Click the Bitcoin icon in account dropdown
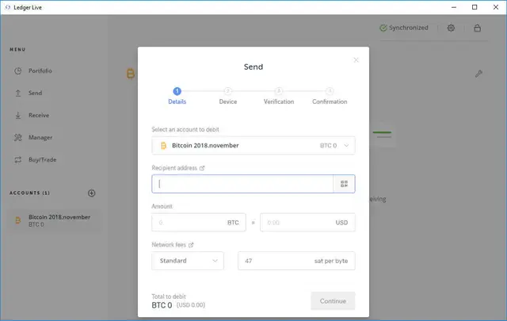Image resolution: width=507 pixels, height=321 pixels. (164, 146)
